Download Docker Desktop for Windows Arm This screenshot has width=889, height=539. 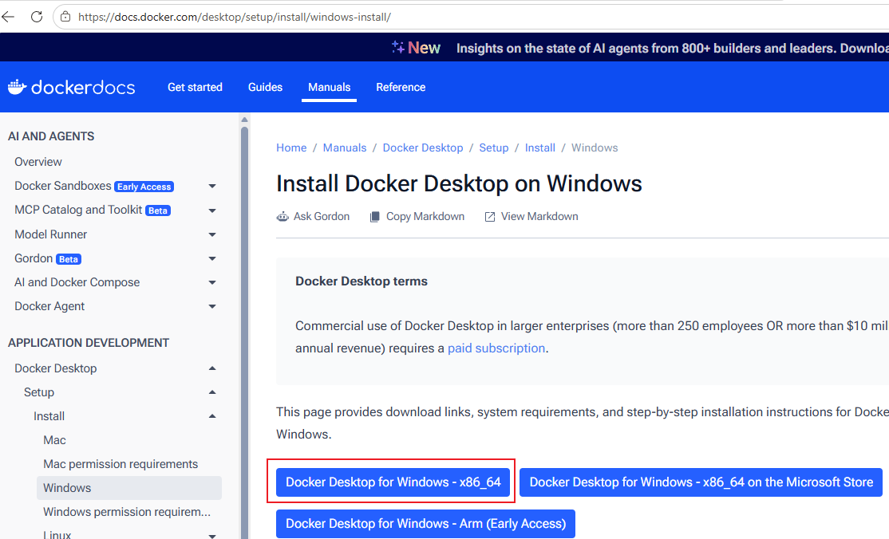coord(426,524)
